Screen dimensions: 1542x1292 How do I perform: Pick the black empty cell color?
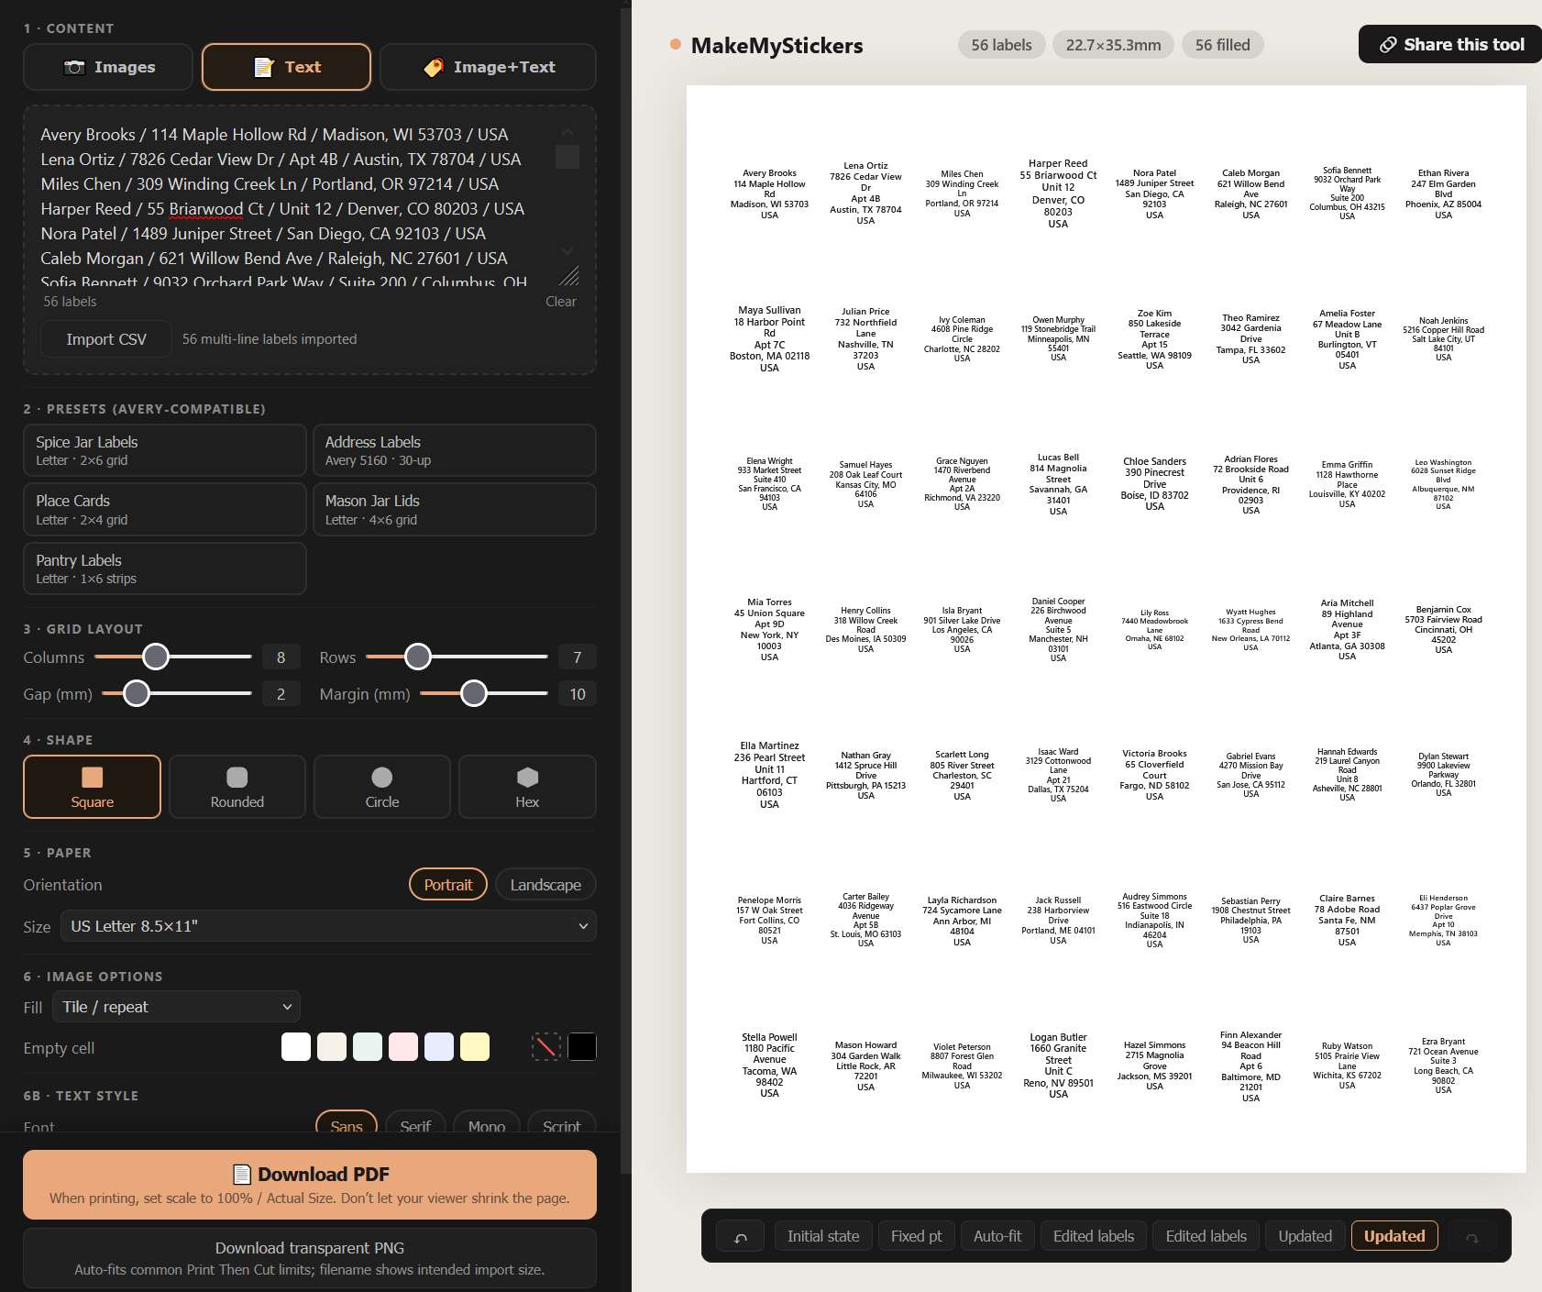(582, 1046)
